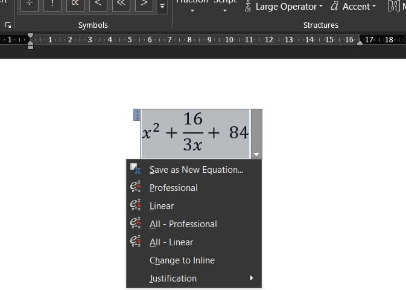The image size is (406, 290).
Task: Open the Justification submenu
Action: coord(173,279)
